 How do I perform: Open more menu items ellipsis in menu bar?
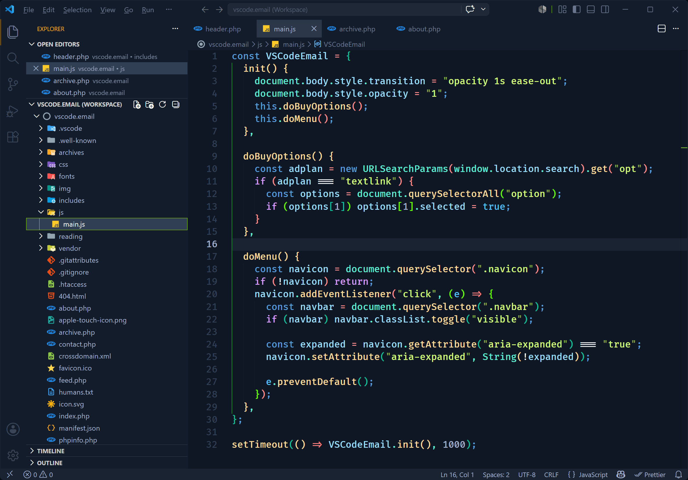[169, 10]
